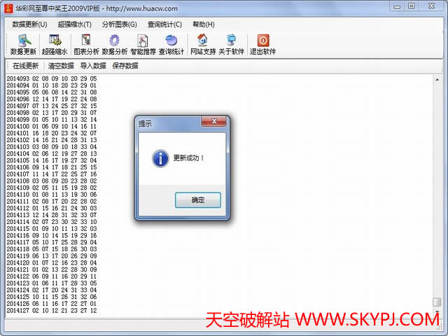Open the 帮助(H) menu
This screenshot has height=336, width=448.
pos(204,24)
